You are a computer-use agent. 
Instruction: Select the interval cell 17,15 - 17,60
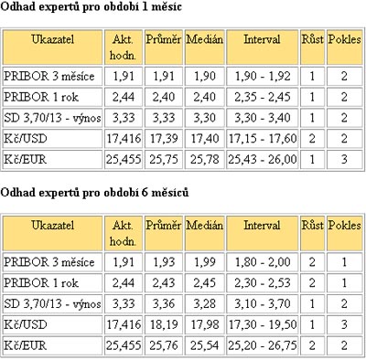262,139
